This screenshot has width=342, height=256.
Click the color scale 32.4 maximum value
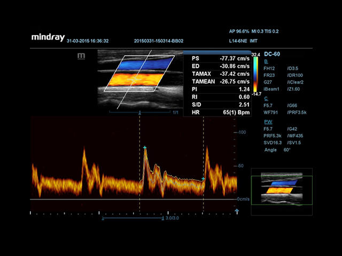pos(255,54)
